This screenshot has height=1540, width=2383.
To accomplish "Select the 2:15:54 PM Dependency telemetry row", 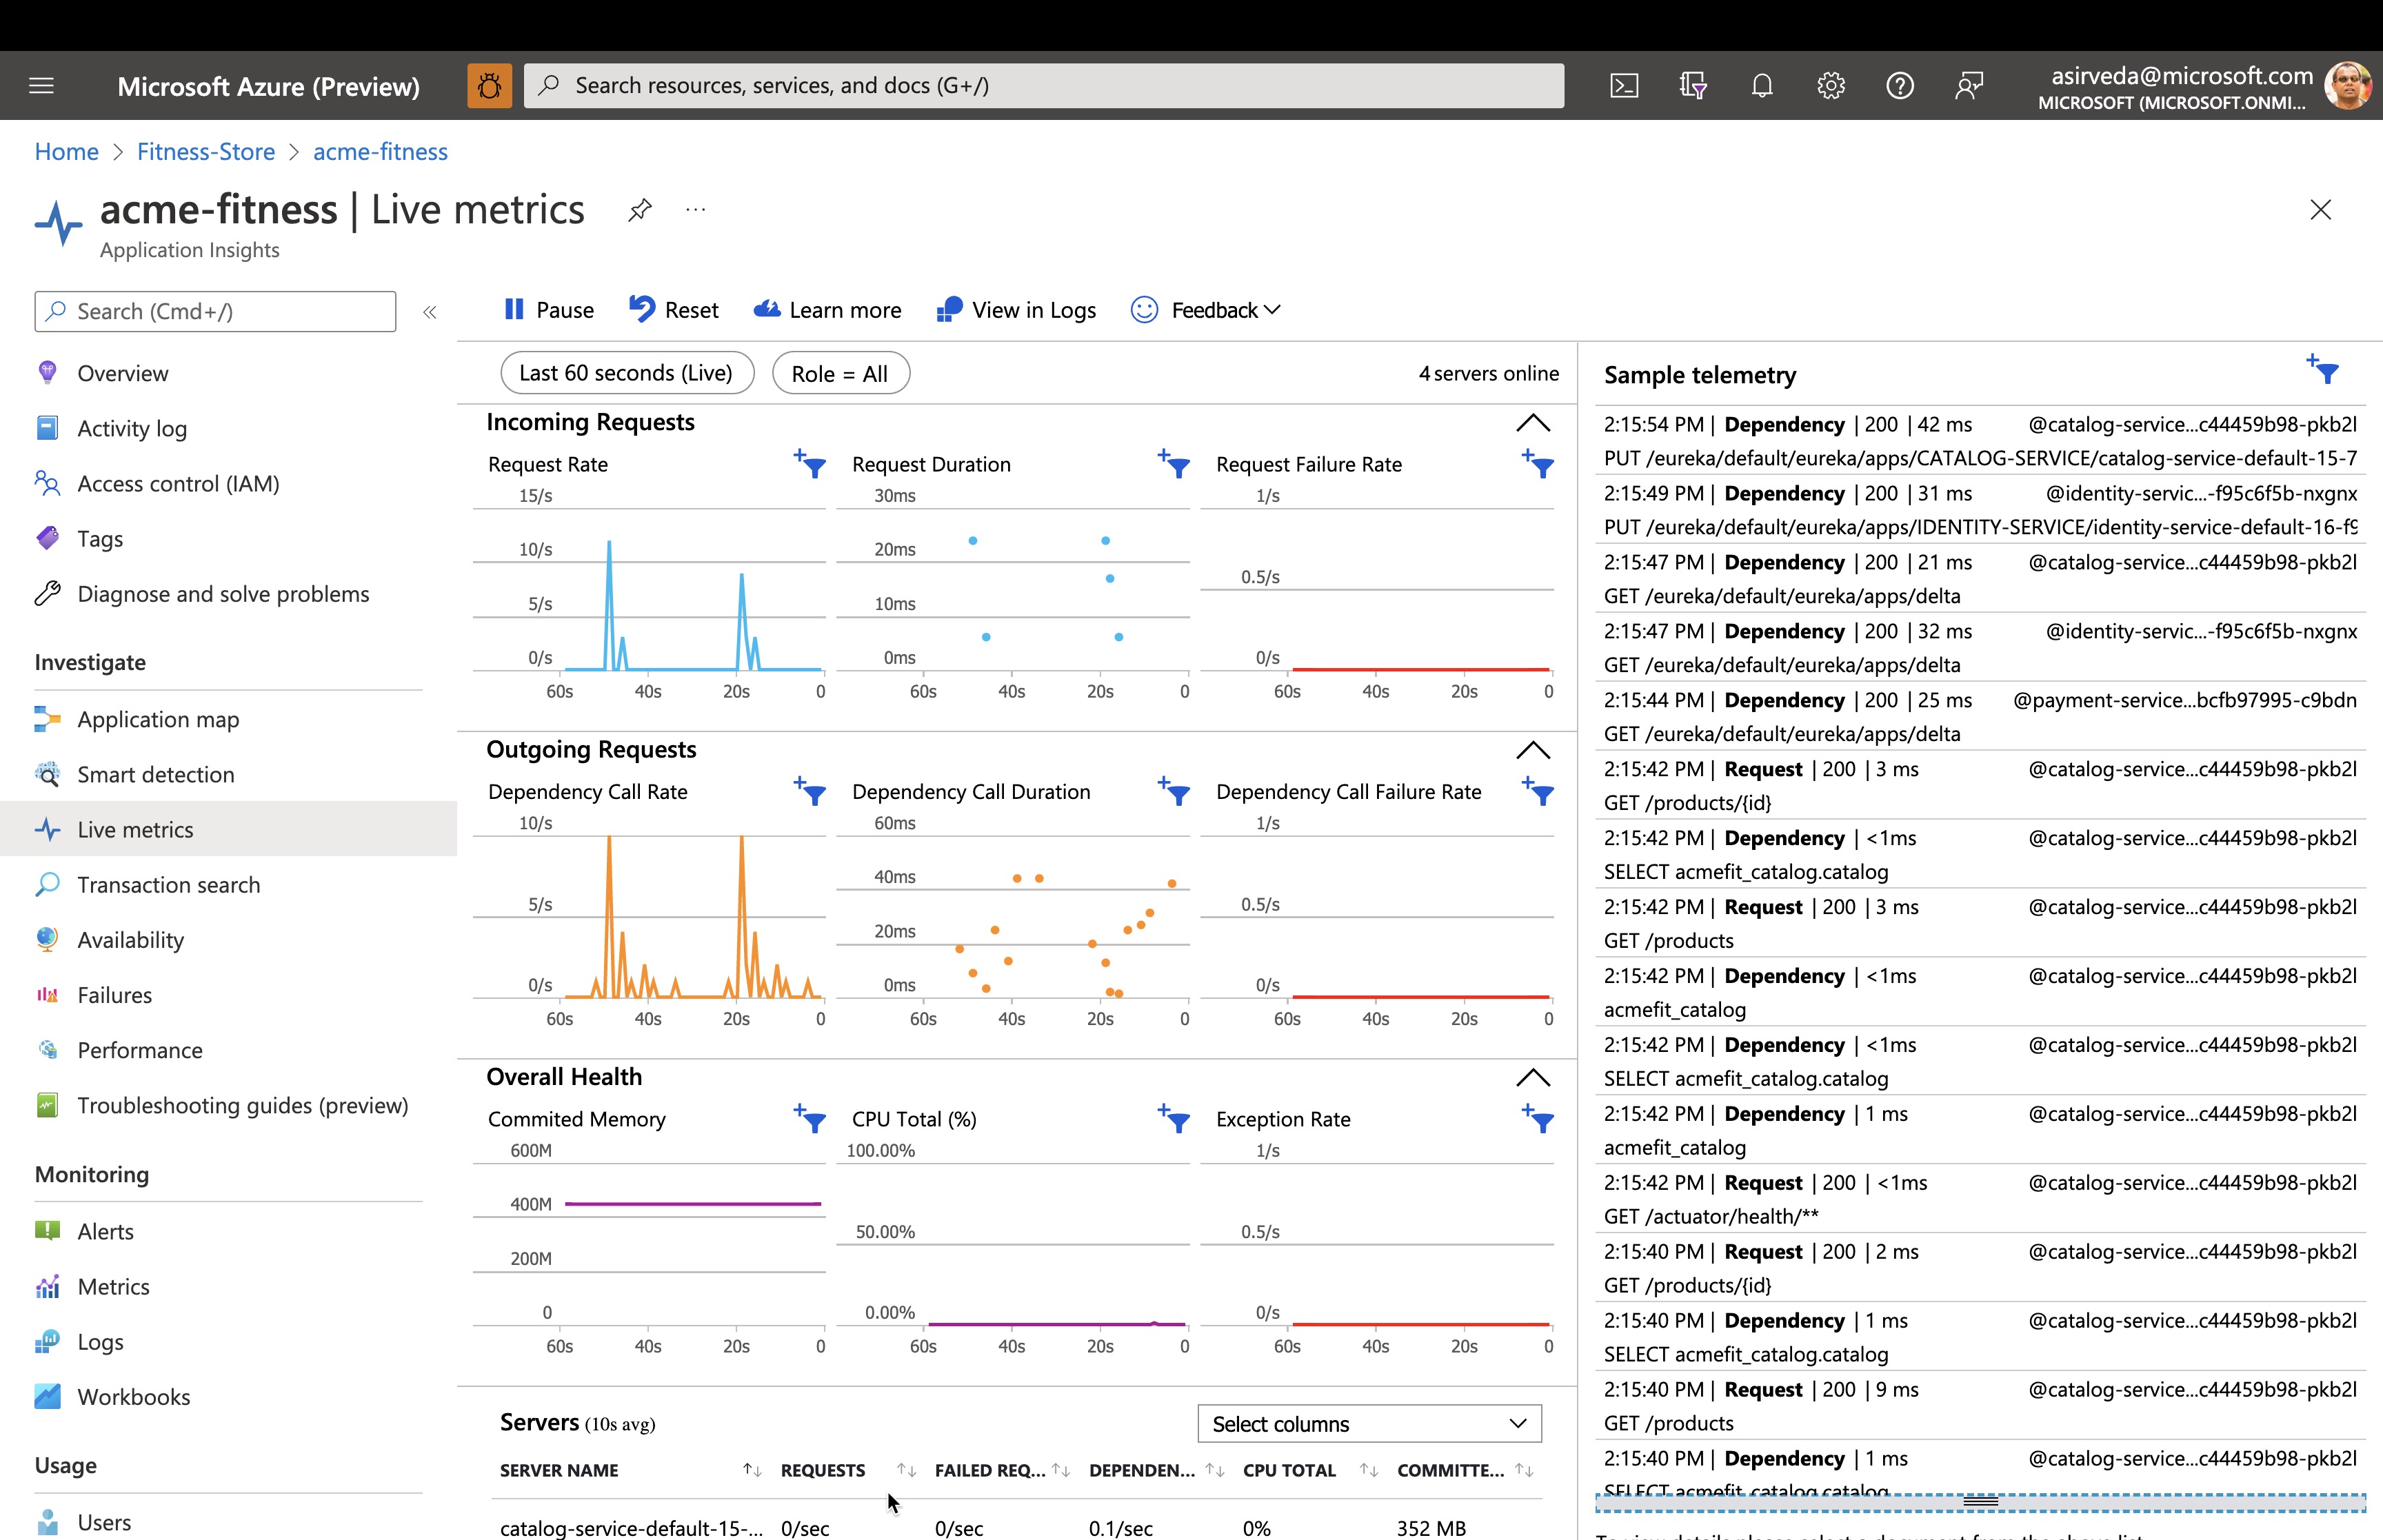I will 1980,441.
